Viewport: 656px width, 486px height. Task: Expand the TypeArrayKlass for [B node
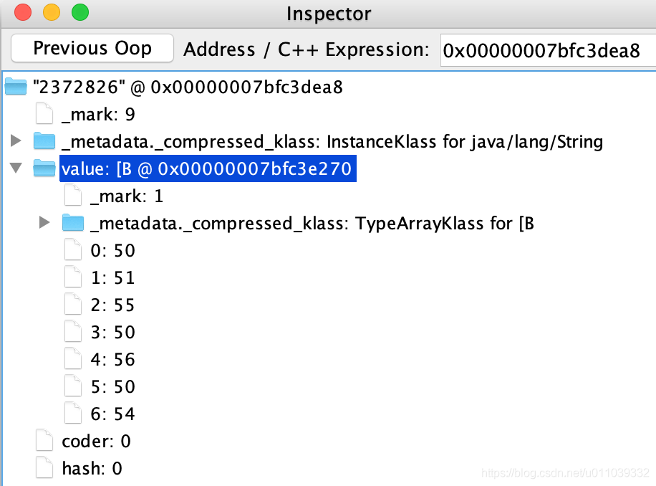pyautogui.click(x=44, y=222)
